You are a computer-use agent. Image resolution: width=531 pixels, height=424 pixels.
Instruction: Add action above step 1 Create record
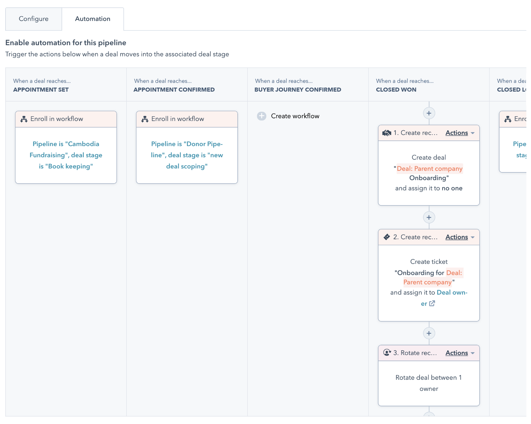[429, 113]
